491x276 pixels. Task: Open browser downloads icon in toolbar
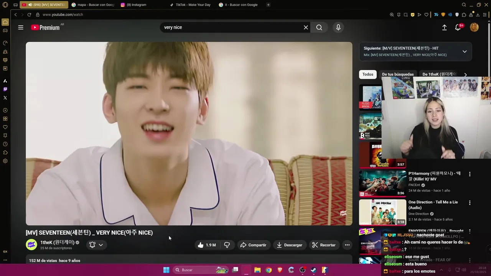[x=478, y=15]
